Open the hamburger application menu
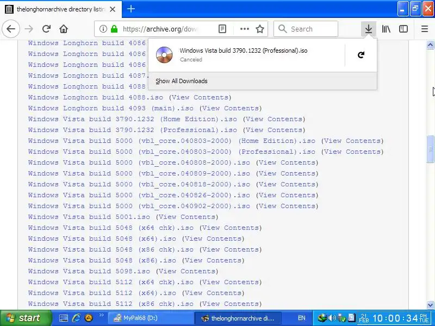 [x=425, y=29]
